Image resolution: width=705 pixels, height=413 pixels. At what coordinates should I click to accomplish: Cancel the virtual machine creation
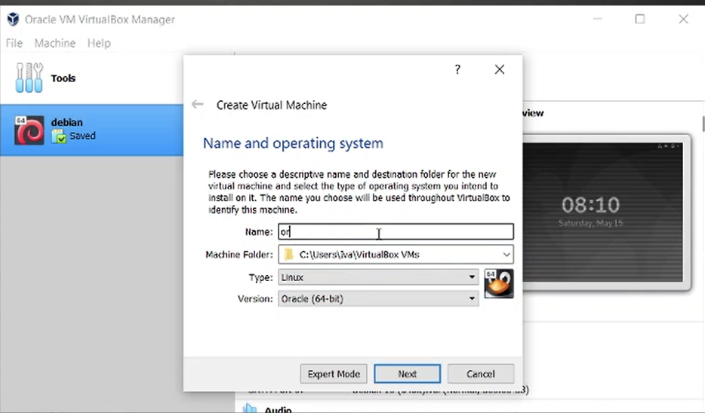[x=480, y=374]
